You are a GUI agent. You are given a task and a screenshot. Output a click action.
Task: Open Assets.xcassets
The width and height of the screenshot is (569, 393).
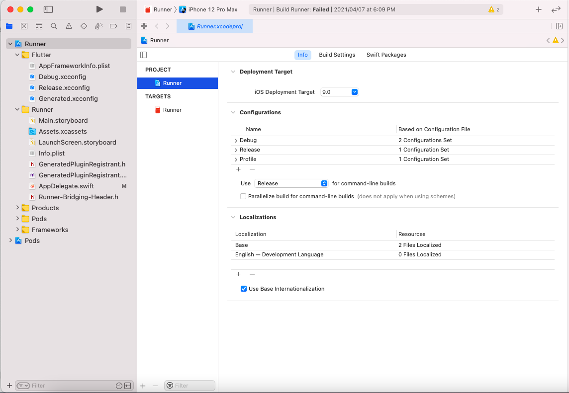coord(63,131)
